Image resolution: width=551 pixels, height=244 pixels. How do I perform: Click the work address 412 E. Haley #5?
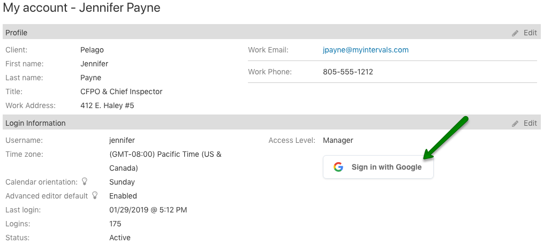107,105
